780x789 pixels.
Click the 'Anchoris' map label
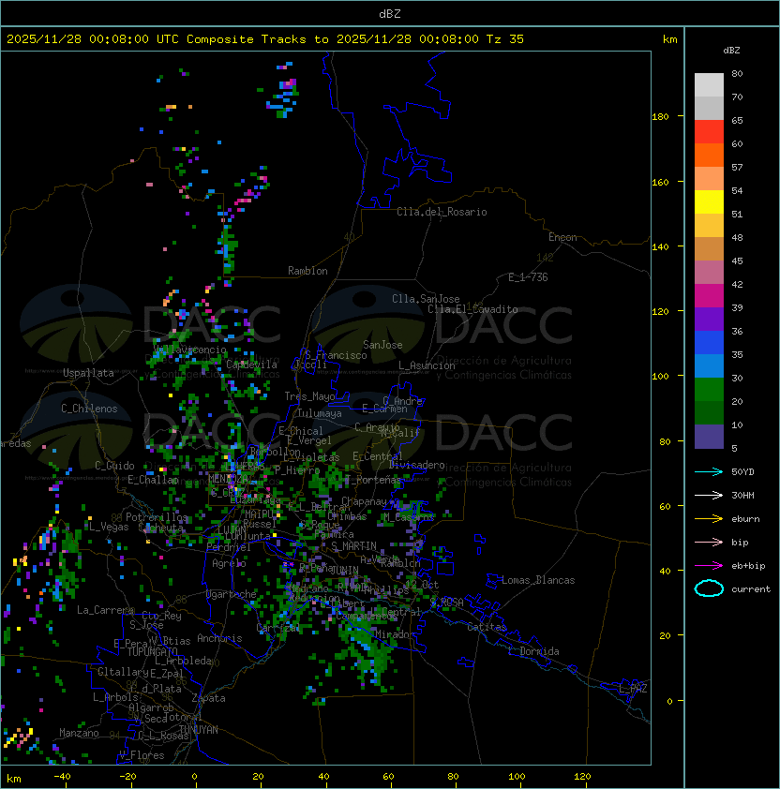point(219,638)
